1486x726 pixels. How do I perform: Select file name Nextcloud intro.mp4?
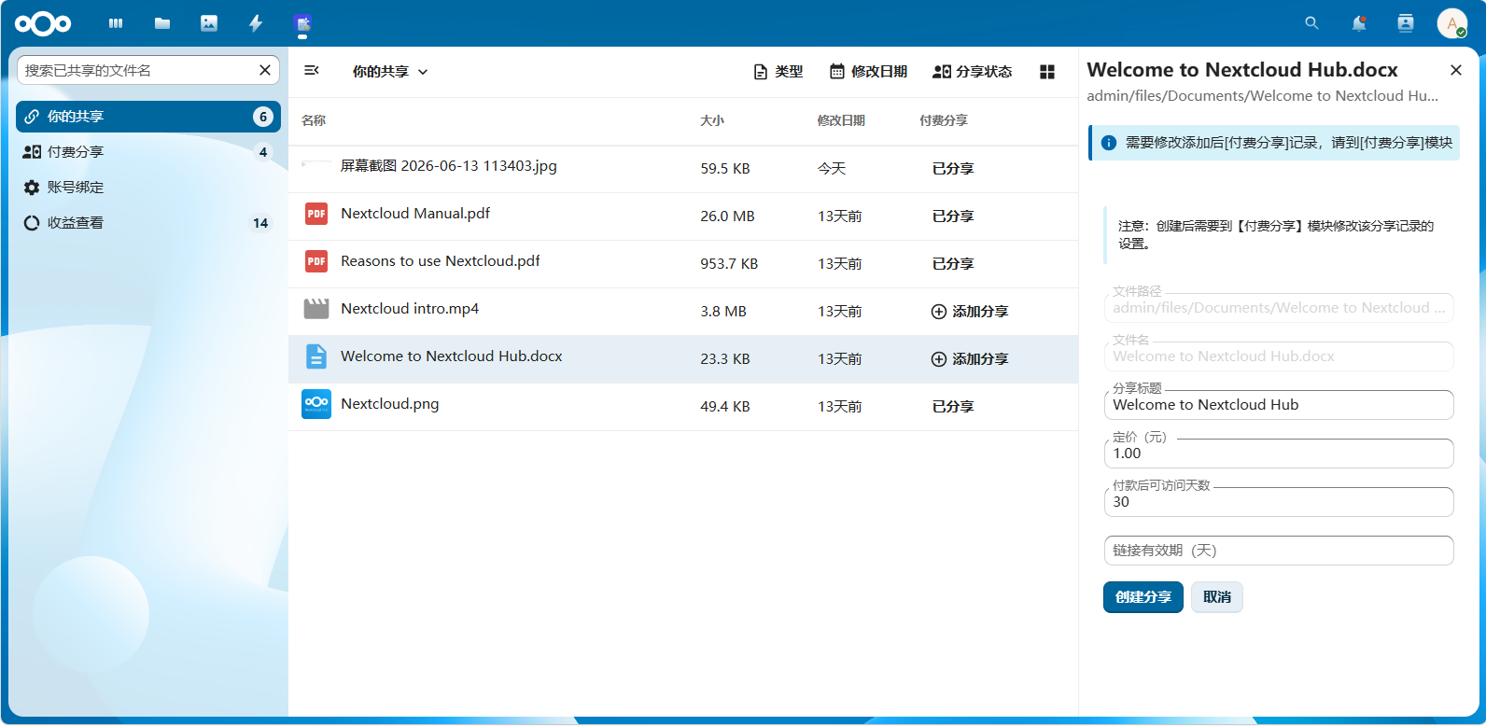pyautogui.click(x=410, y=309)
